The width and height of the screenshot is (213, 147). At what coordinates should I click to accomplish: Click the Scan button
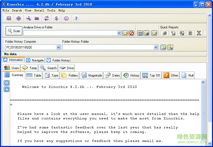point(14,31)
